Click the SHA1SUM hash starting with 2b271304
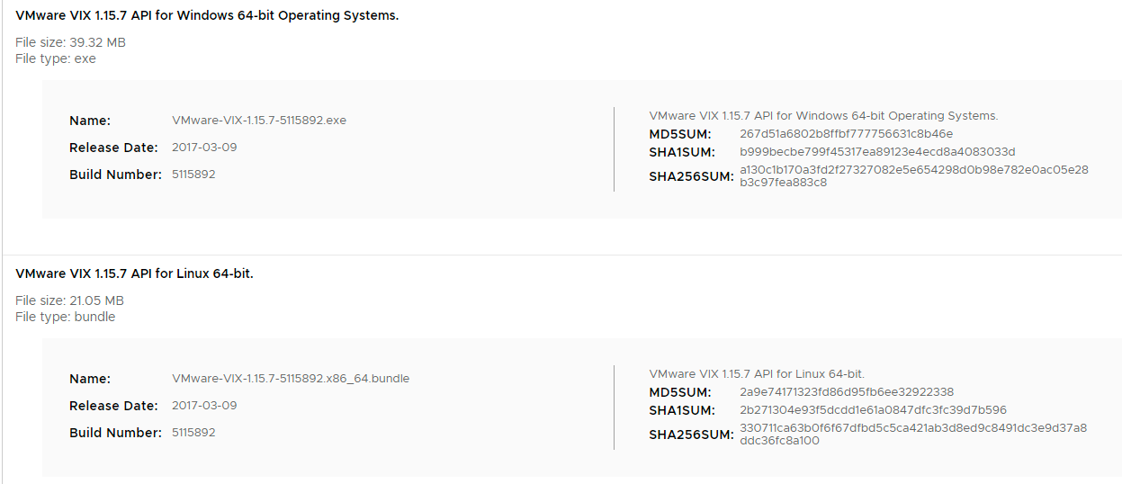1122x484 pixels. (x=873, y=410)
